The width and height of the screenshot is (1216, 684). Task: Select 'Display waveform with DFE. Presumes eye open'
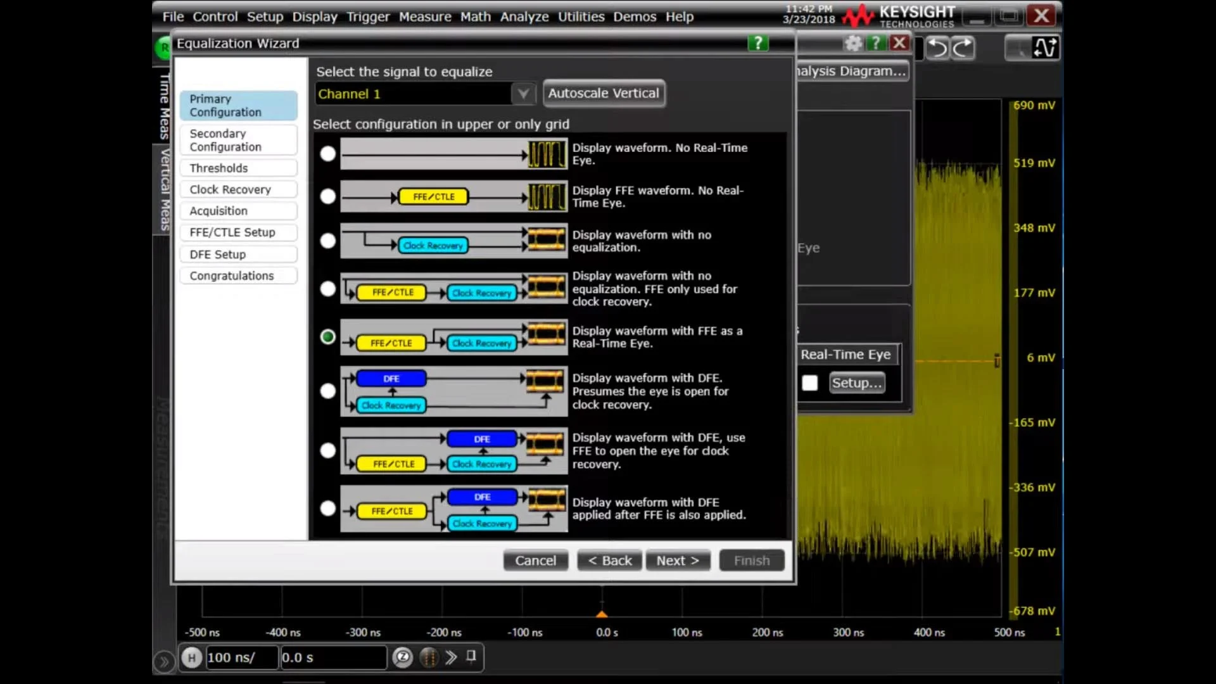[x=327, y=391]
